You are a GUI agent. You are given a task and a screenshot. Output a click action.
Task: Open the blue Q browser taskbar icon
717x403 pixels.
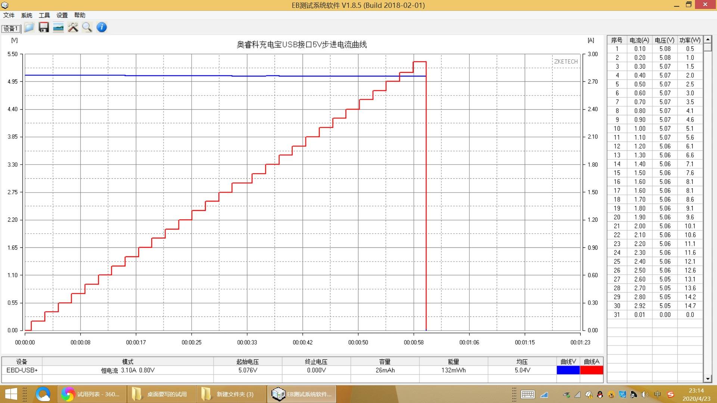click(43, 394)
